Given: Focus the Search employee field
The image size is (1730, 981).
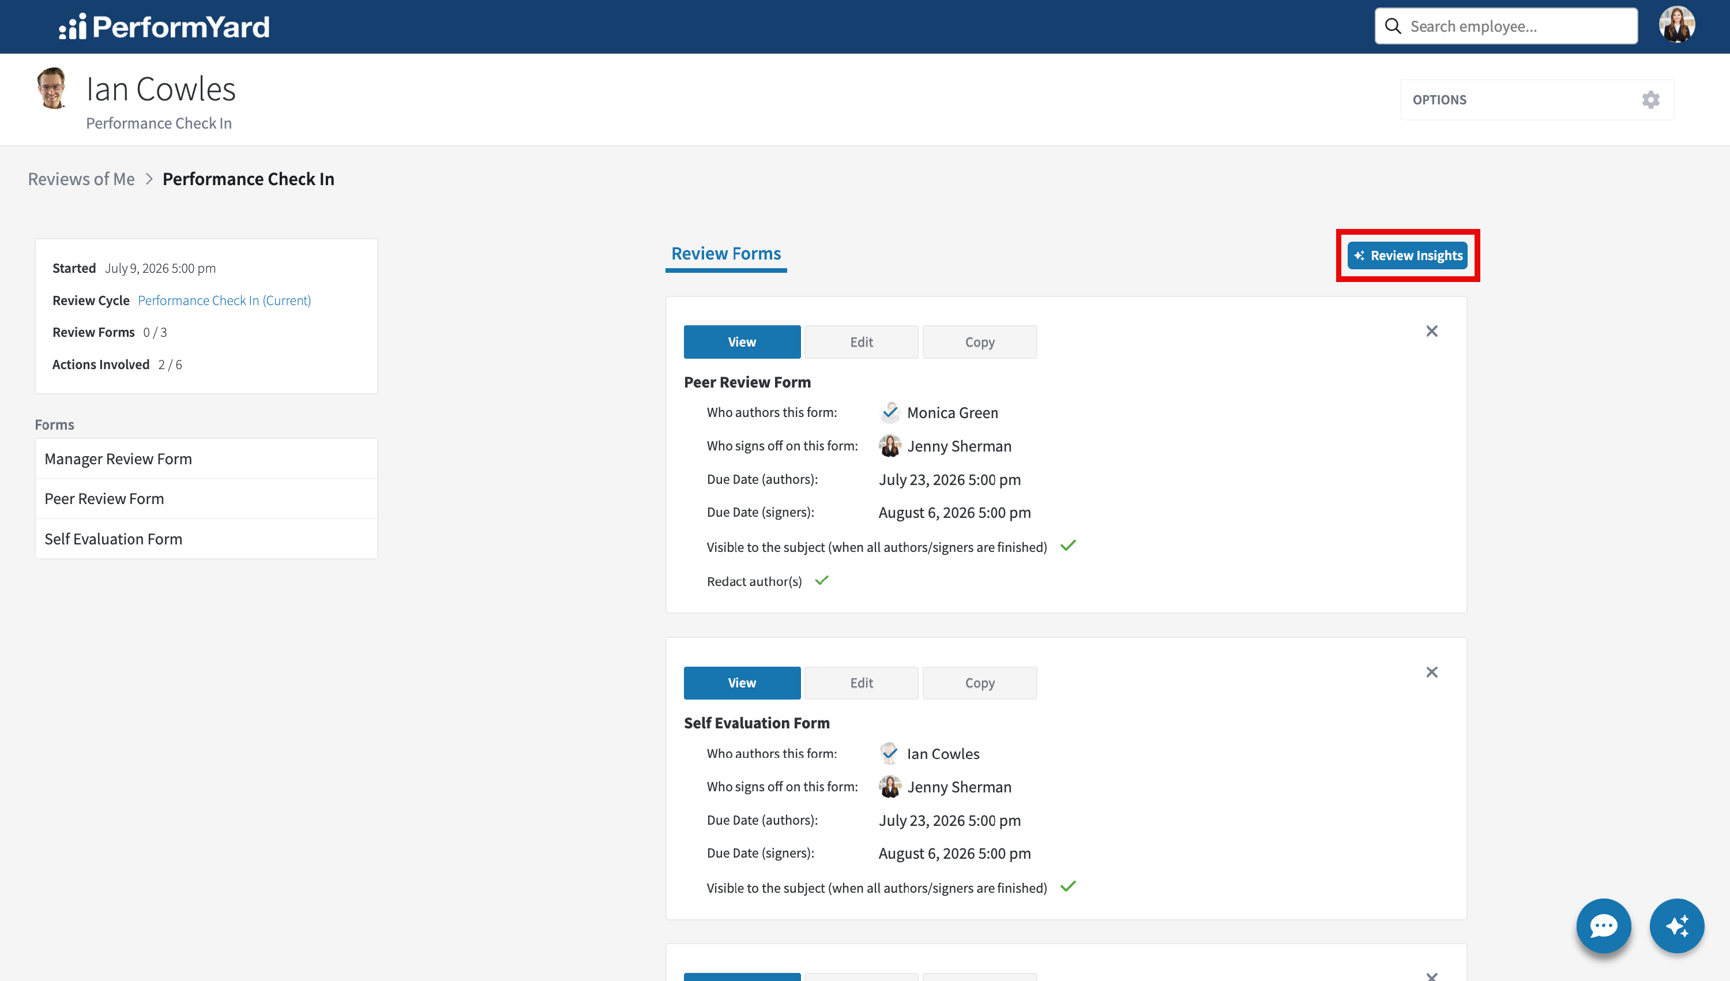Looking at the screenshot, I should pyautogui.click(x=1506, y=27).
